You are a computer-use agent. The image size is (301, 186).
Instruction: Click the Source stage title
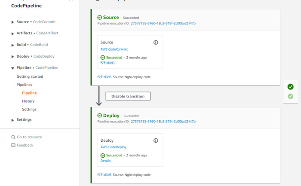click(111, 18)
